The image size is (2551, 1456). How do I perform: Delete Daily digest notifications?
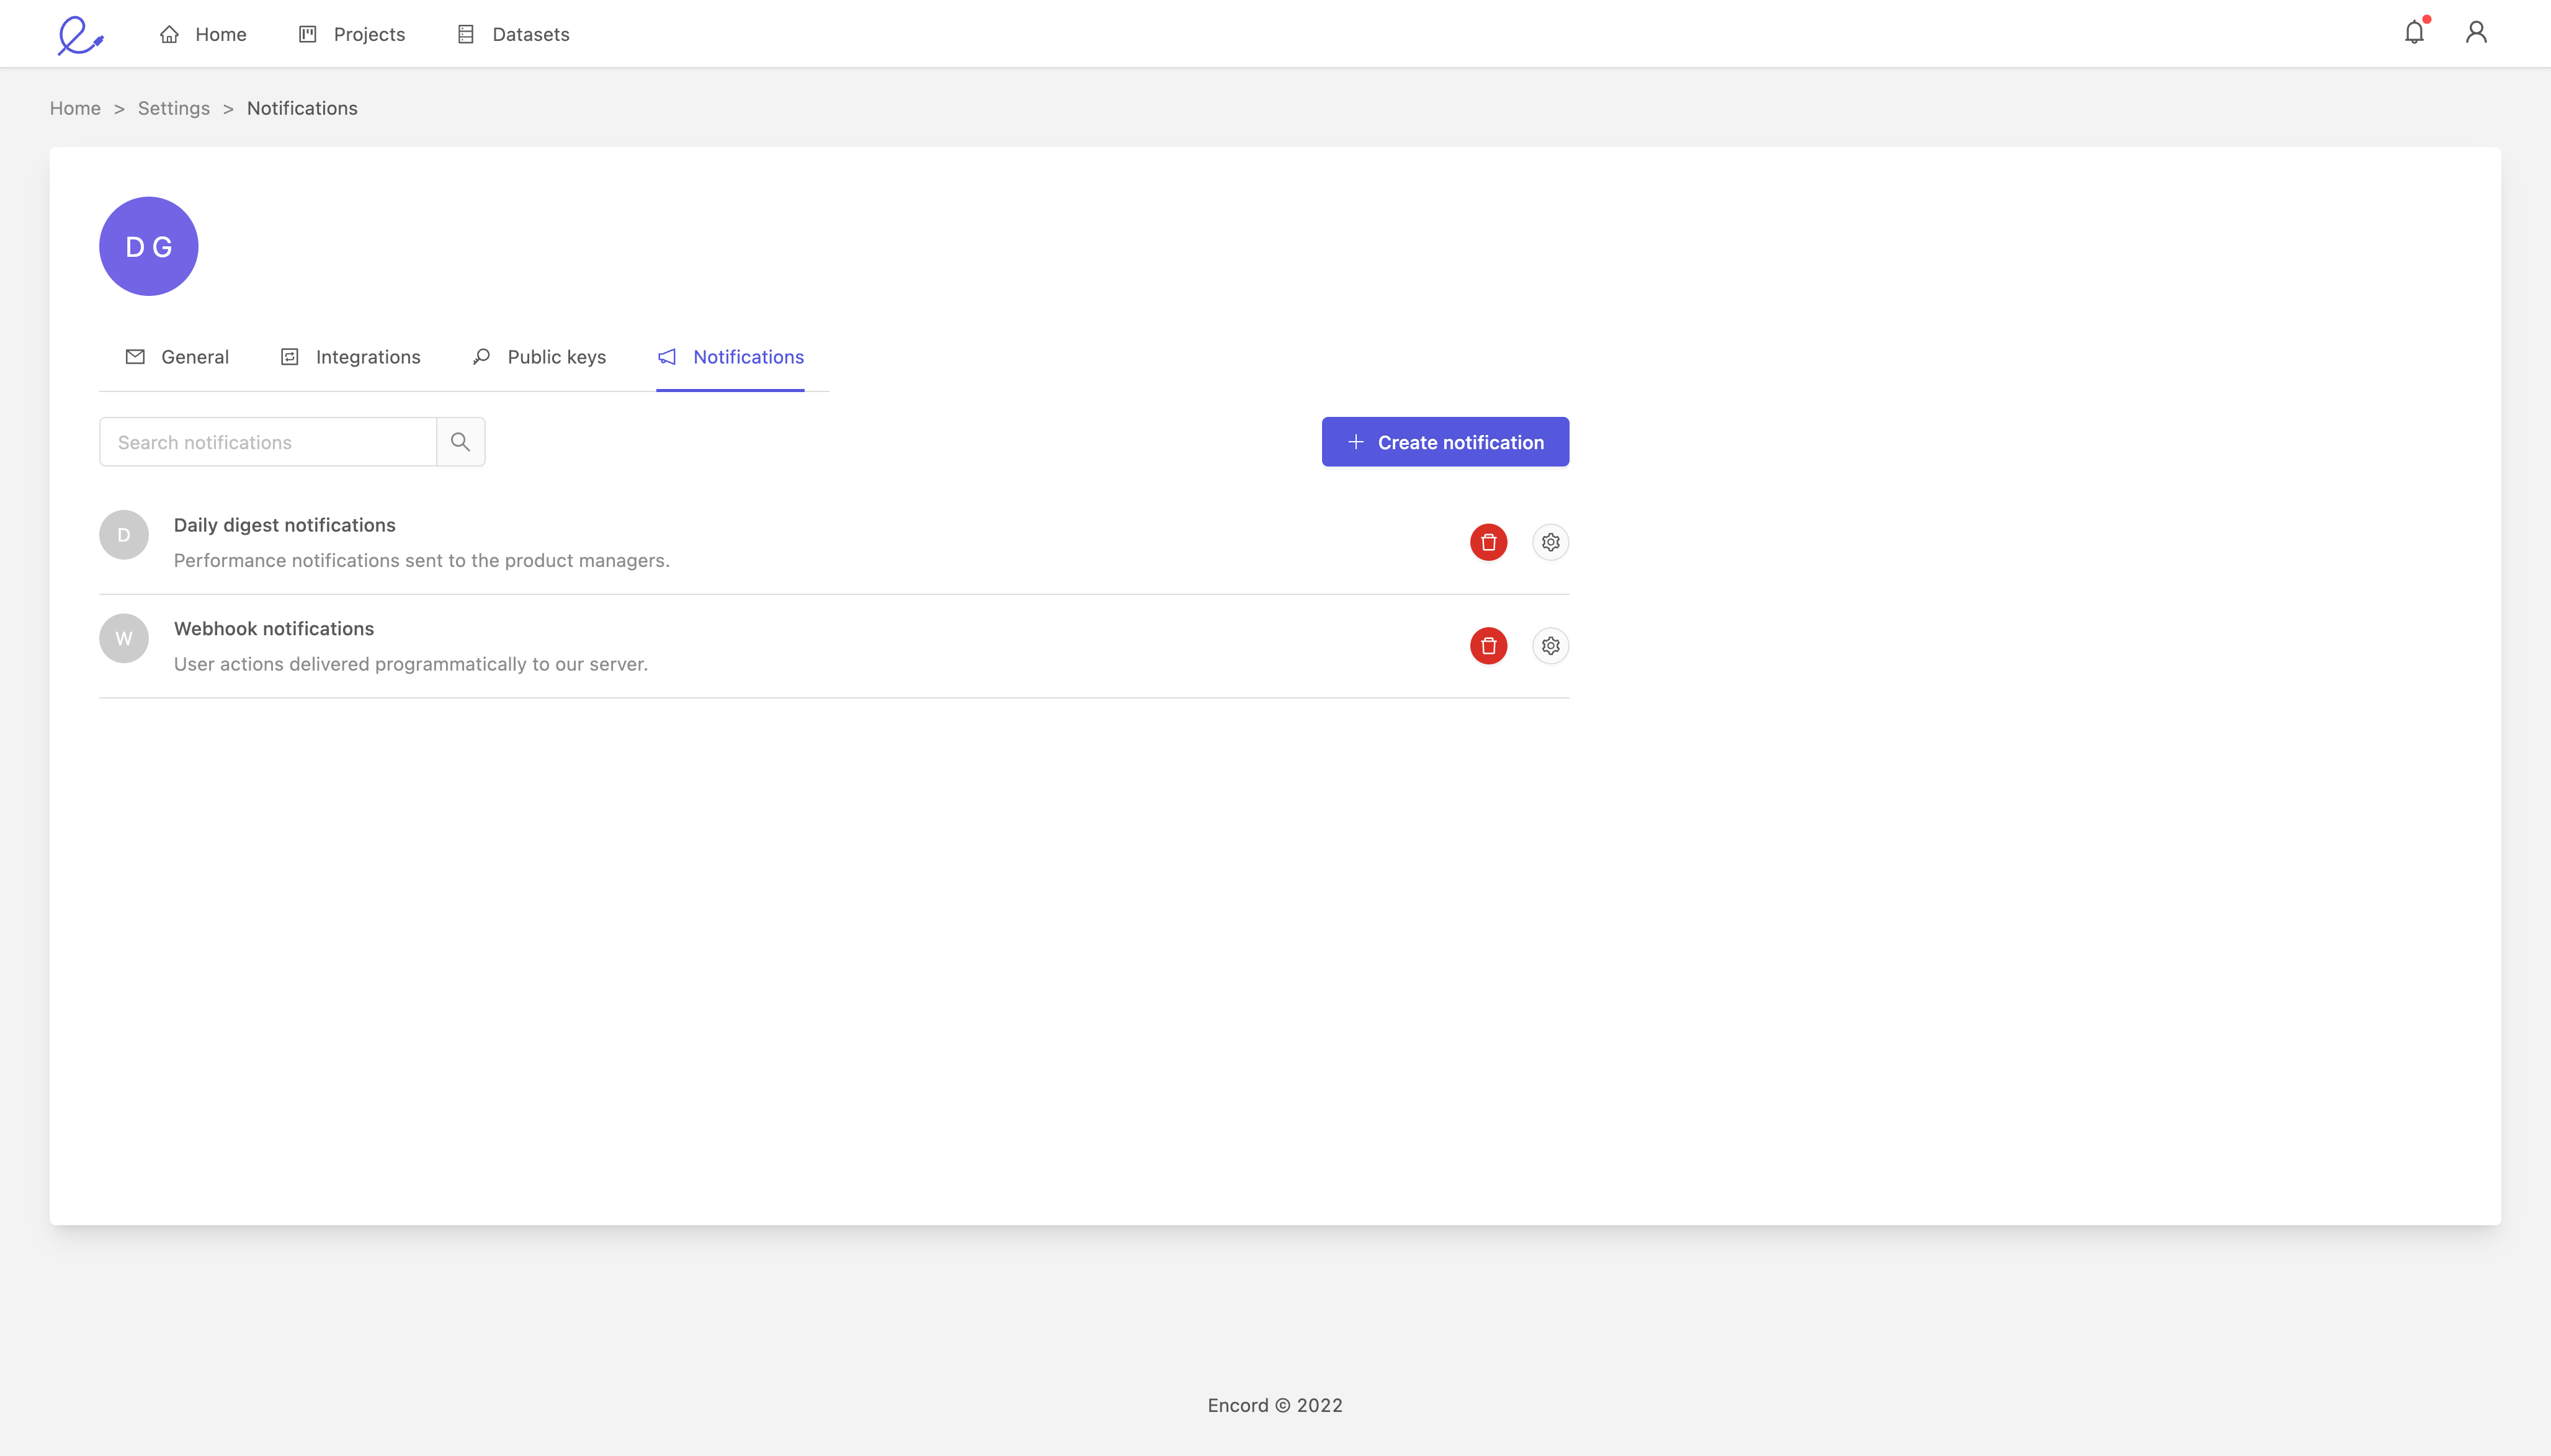point(1488,542)
